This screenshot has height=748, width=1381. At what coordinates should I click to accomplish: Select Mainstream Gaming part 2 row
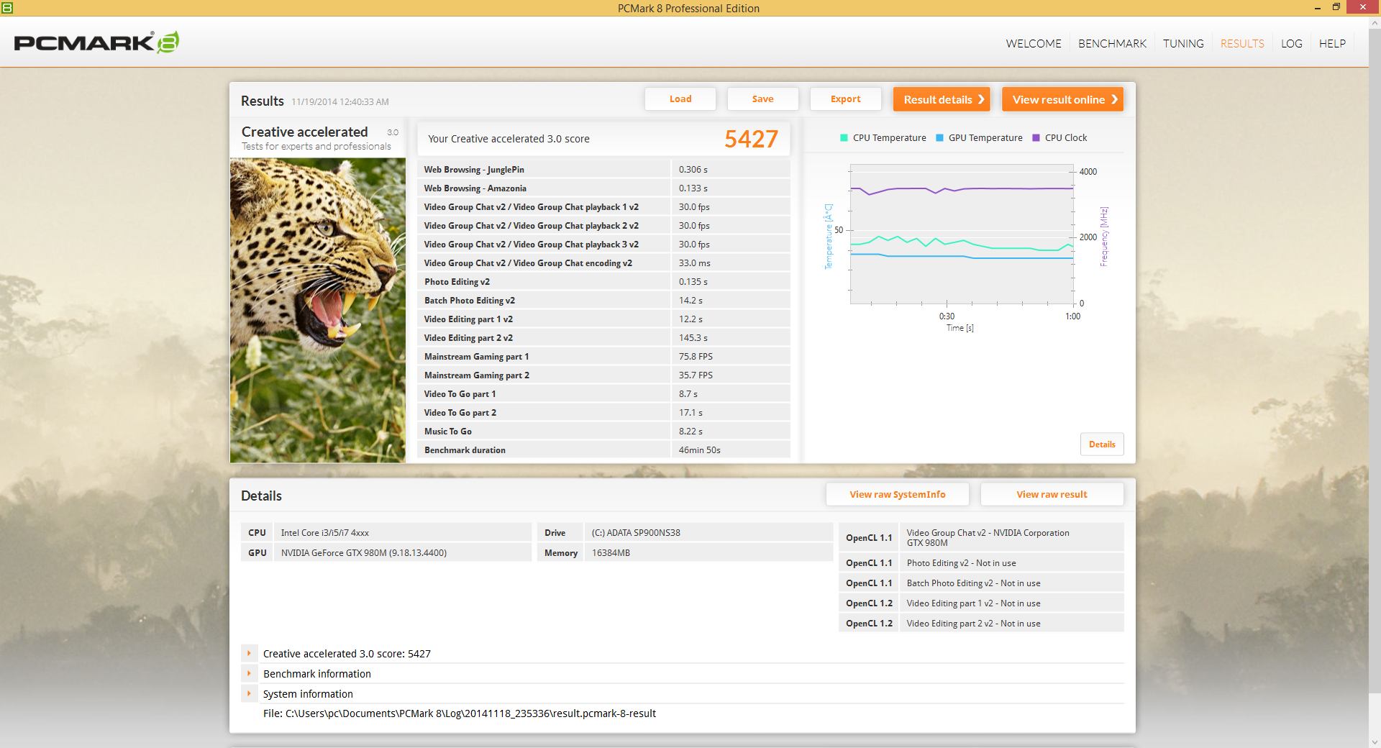[603, 375]
